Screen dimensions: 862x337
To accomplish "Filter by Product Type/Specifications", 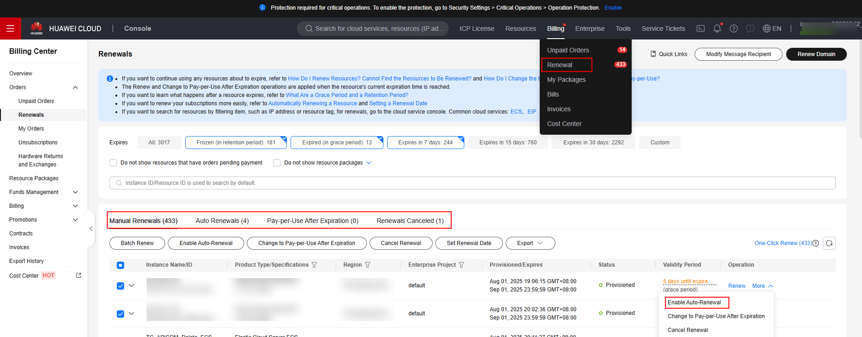I will pos(314,265).
